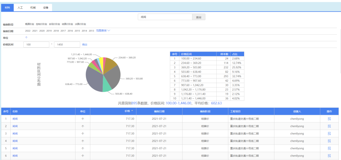Open detail view icon for row 4
The height and width of the screenshot is (160, 341).
click(x=329, y=141)
